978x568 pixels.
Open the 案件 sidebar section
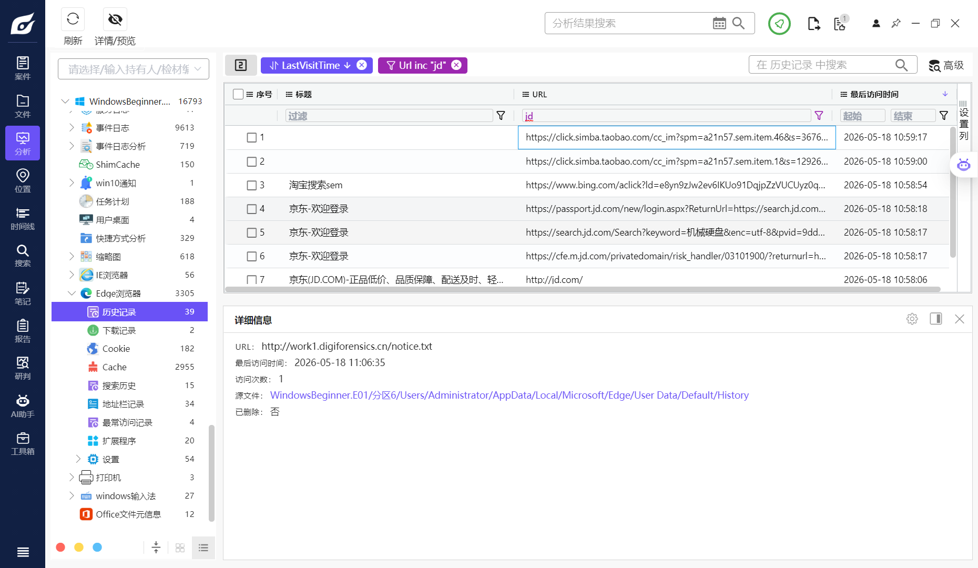(x=23, y=68)
